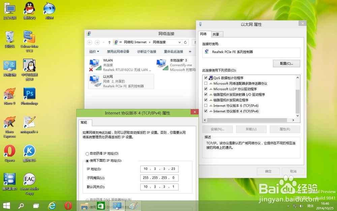
Task: Click the IP 地址 input field
Action: (x=159, y=169)
